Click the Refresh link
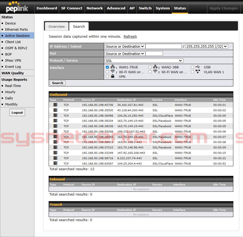This screenshot has height=237, width=243. tap(130, 37)
